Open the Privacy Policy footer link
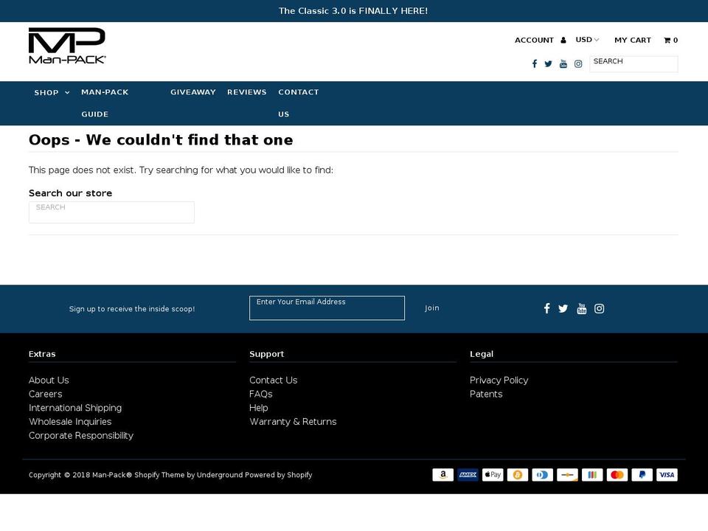Image resolution: width=708 pixels, height=531 pixels. point(499,381)
